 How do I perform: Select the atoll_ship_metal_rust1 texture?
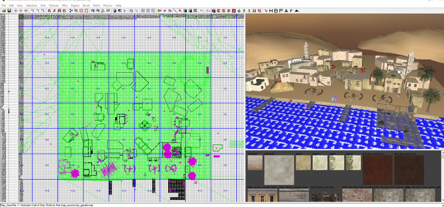[x=377, y=170]
